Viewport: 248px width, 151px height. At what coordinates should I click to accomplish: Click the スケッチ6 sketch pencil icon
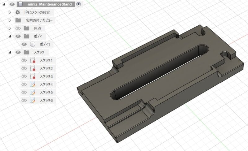(32, 101)
